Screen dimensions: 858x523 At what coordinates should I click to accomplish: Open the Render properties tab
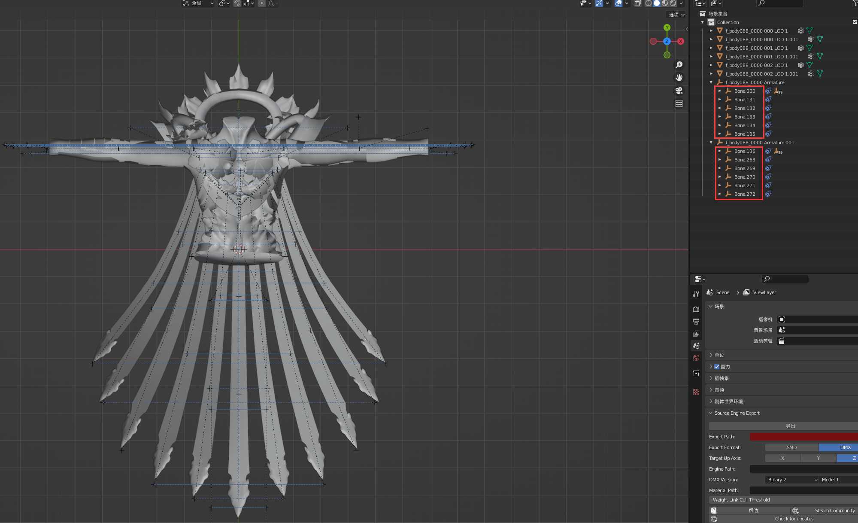point(696,309)
